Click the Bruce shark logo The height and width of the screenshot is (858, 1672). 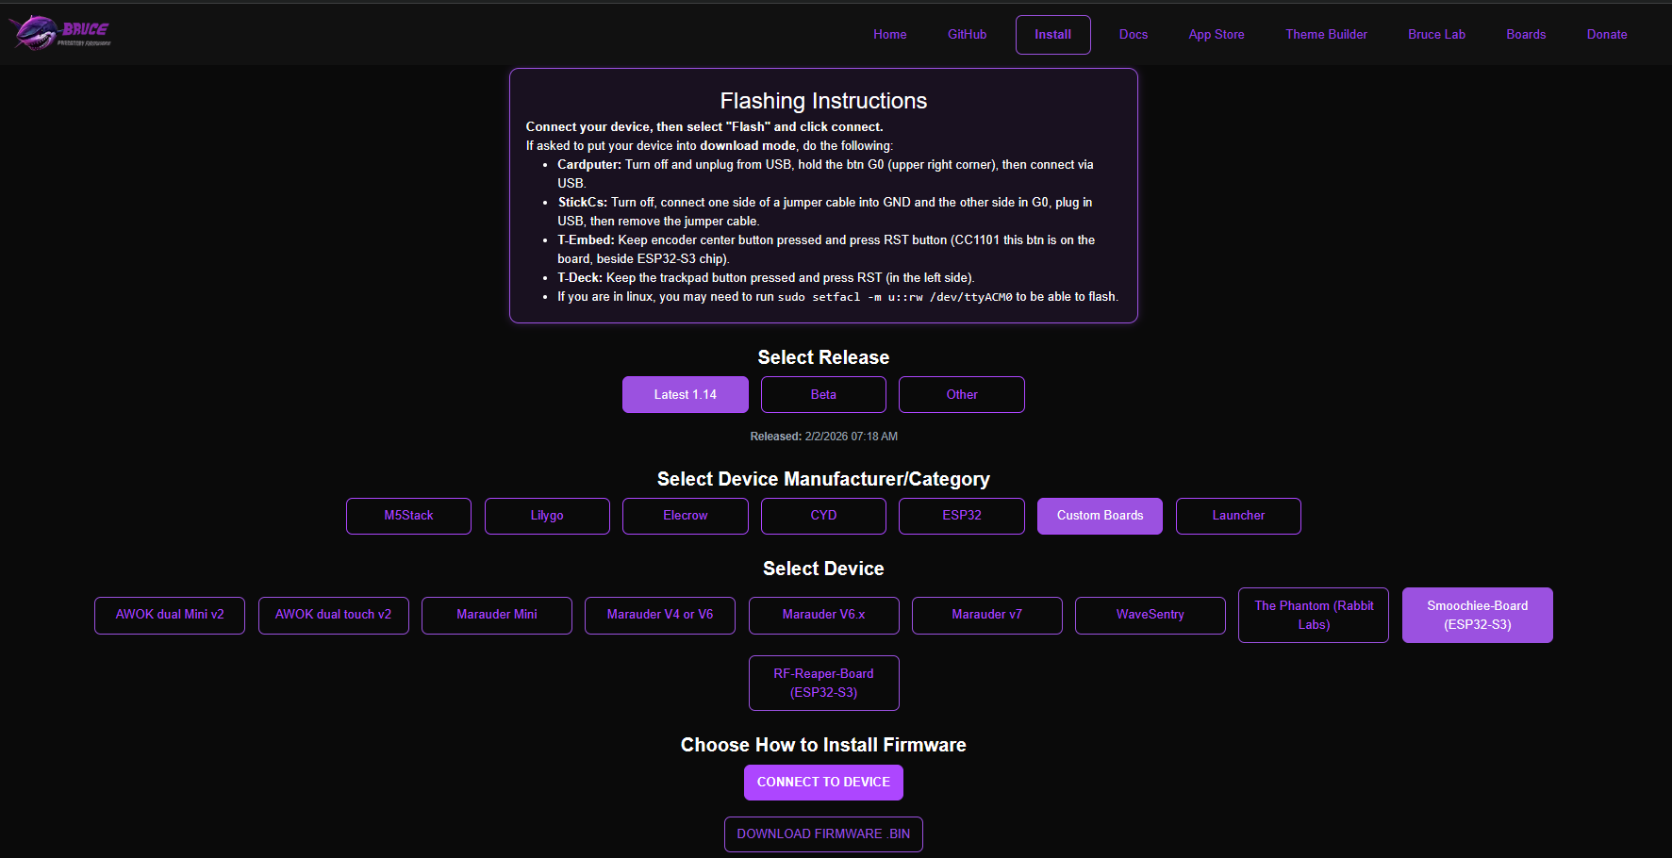(x=60, y=32)
